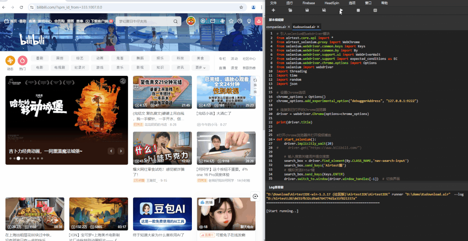The image size is (468, 241).
Task: Open the 选项 menu in AirtestIDE
Action: pos(352,3)
